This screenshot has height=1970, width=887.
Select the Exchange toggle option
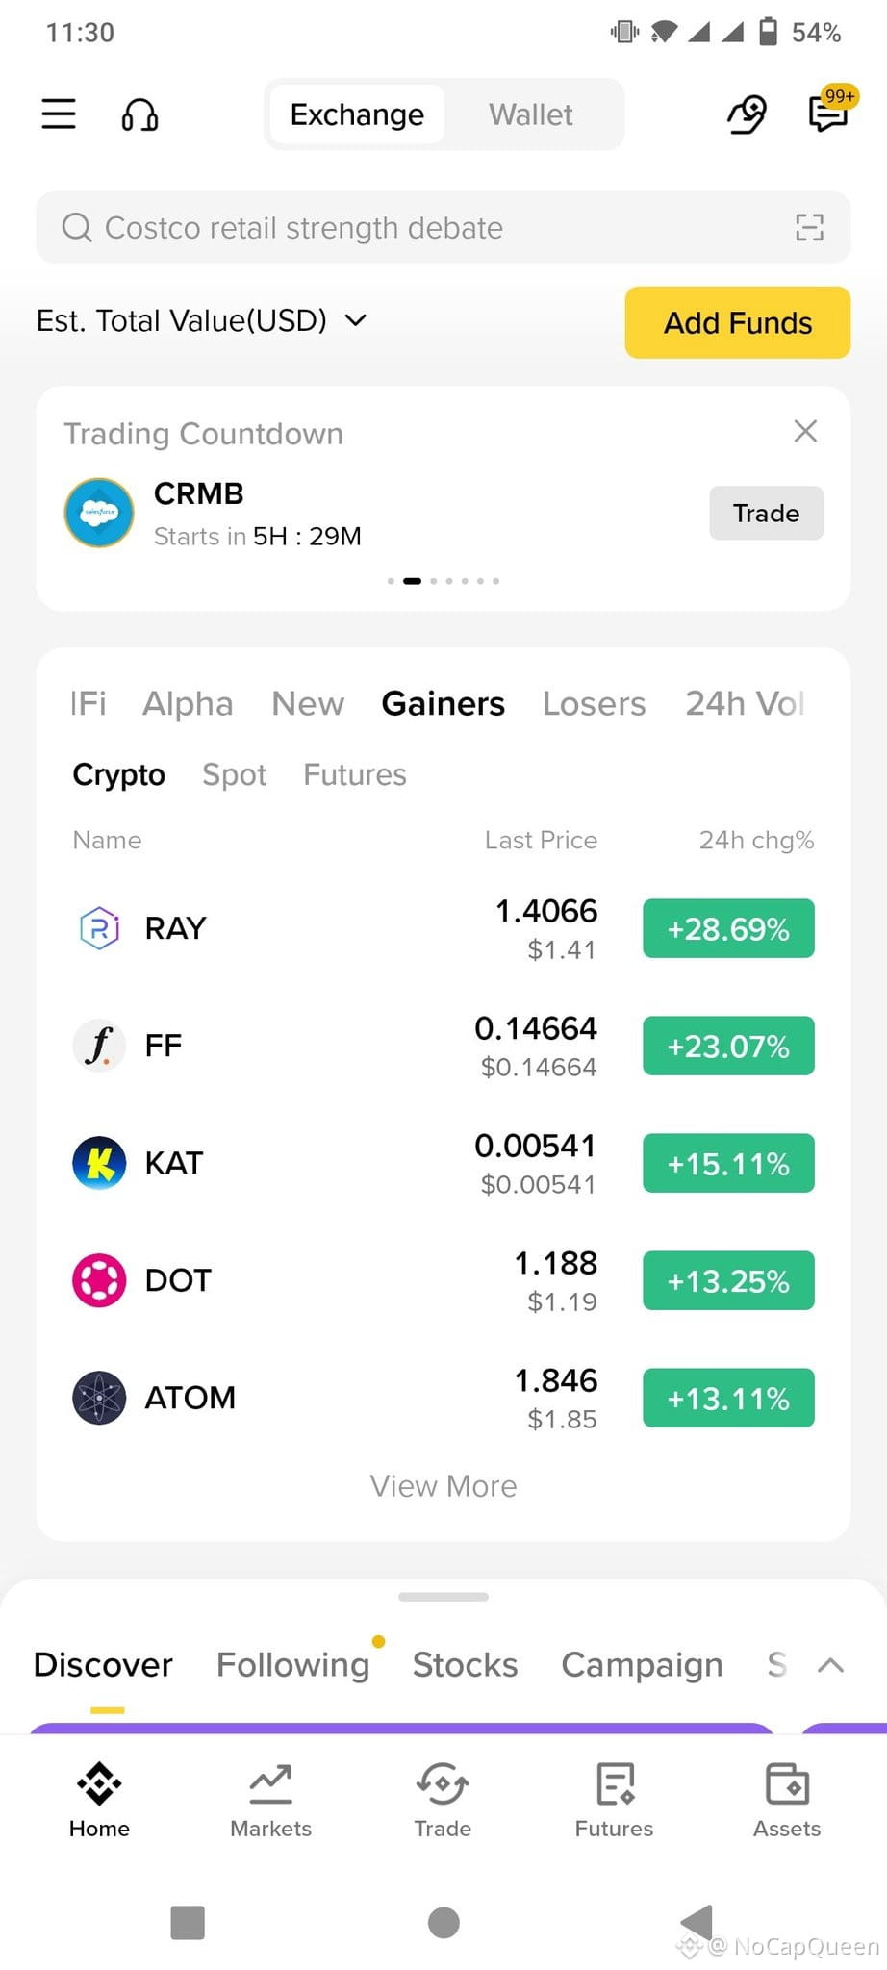click(x=357, y=114)
